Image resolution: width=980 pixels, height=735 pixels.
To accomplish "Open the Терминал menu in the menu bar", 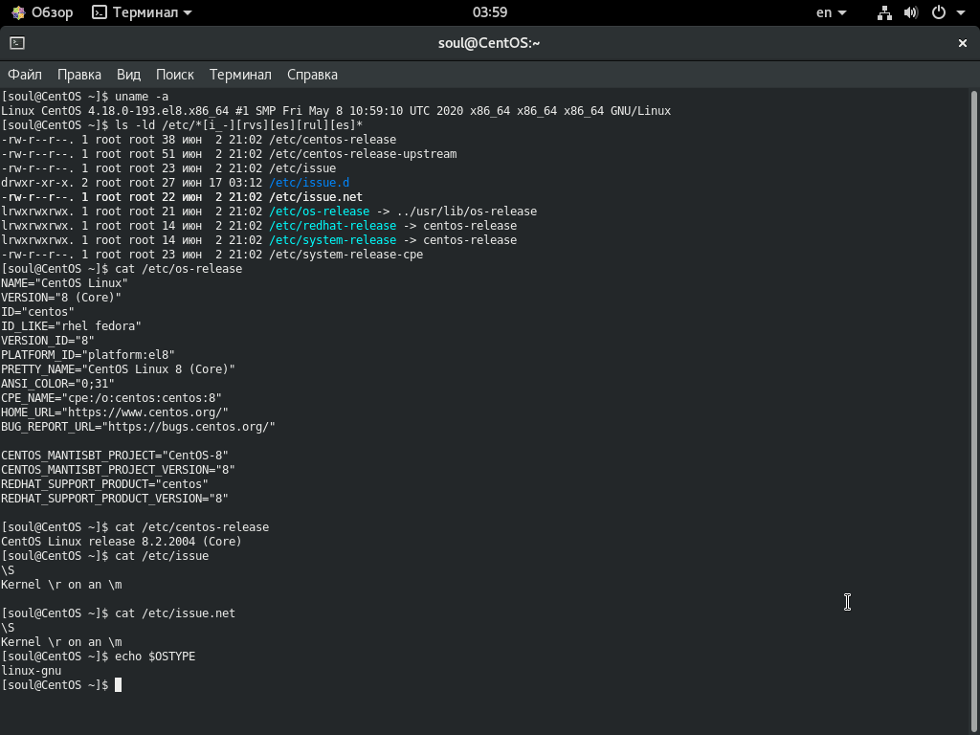I will (240, 75).
